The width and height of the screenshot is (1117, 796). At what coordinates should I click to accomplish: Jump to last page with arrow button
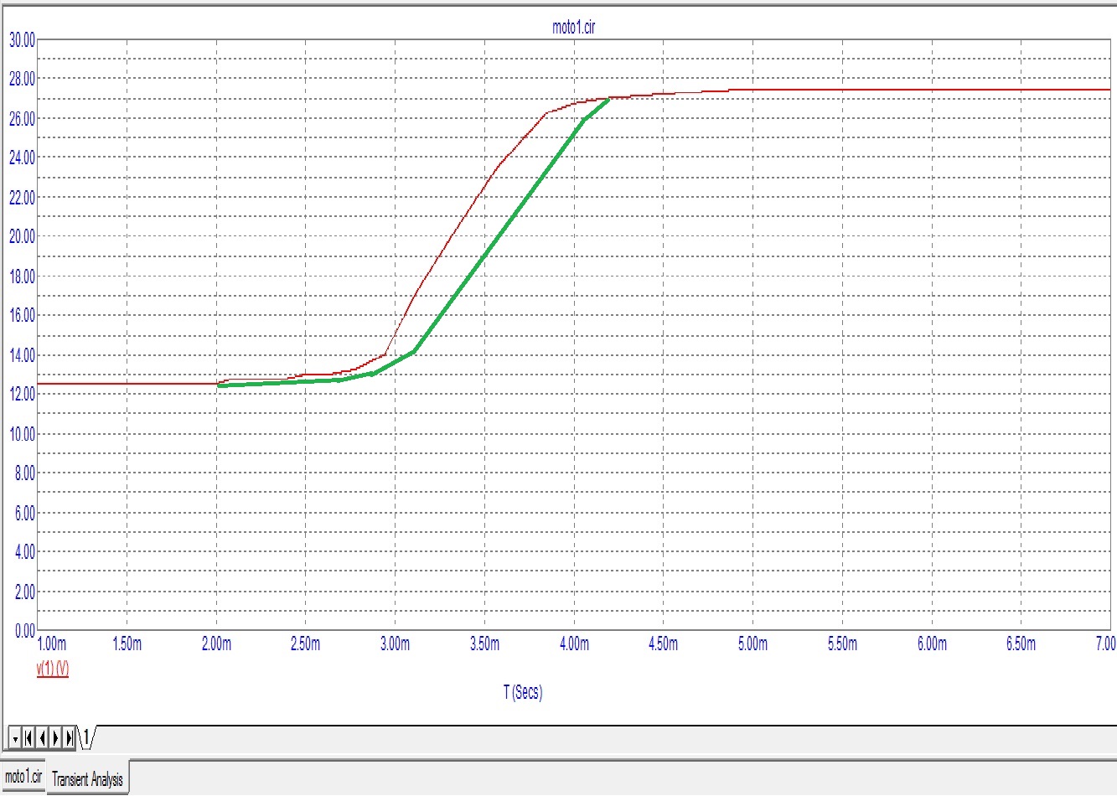(x=69, y=738)
